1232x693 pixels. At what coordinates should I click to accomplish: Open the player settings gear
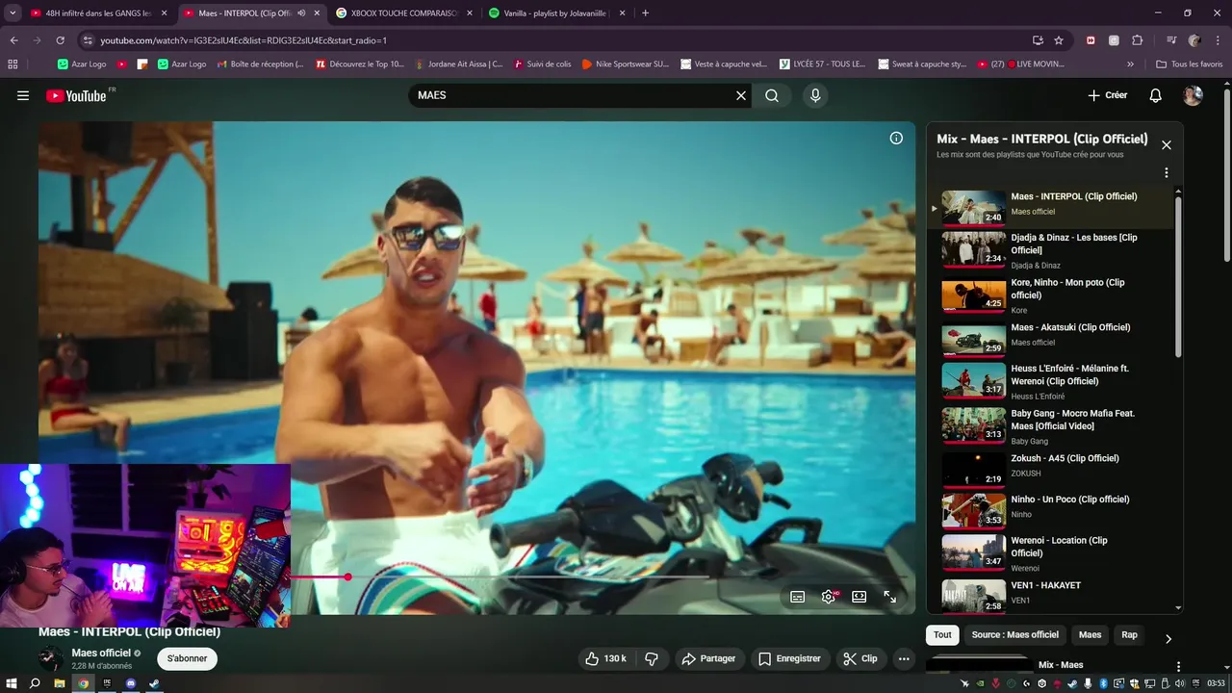click(829, 597)
